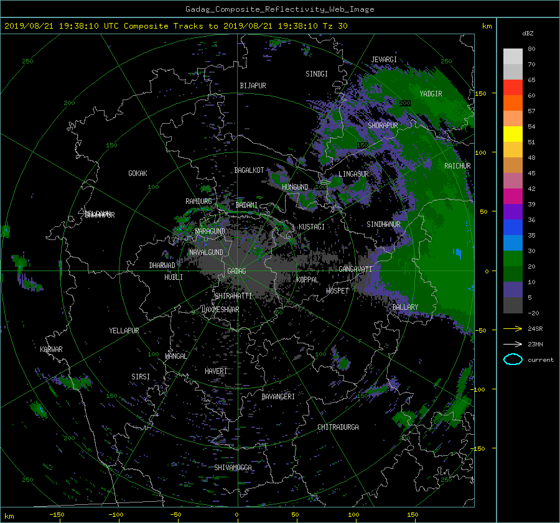This screenshot has height=523, width=560.
Task: Select the light gray 70-80 dBZ swatch
Action: (513, 57)
